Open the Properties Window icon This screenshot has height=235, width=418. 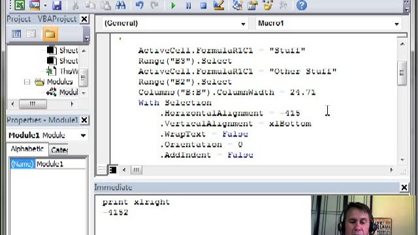click(x=253, y=5)
